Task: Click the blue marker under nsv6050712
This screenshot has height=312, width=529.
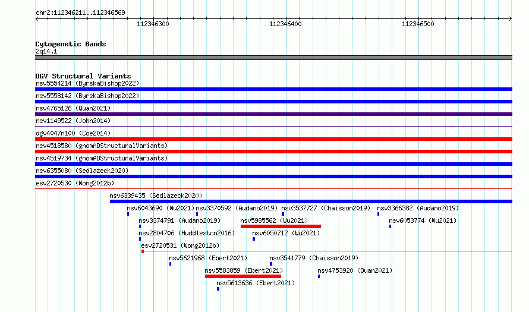Action: [254, 239]
